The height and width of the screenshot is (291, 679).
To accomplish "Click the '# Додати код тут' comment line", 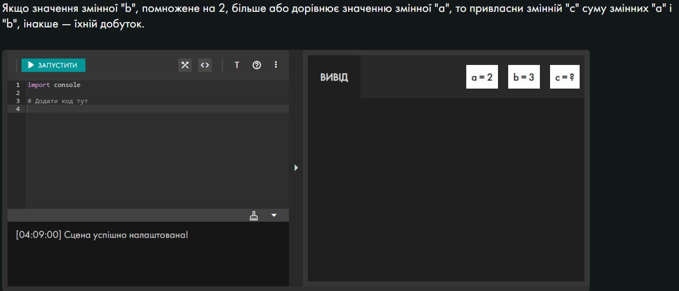I will pos(58,101).
